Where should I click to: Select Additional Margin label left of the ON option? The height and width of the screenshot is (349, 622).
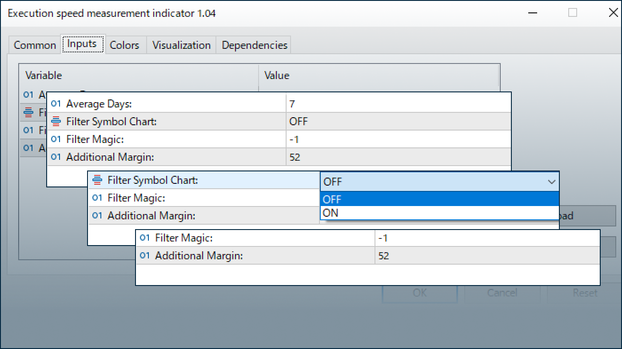tap(152, 215)
